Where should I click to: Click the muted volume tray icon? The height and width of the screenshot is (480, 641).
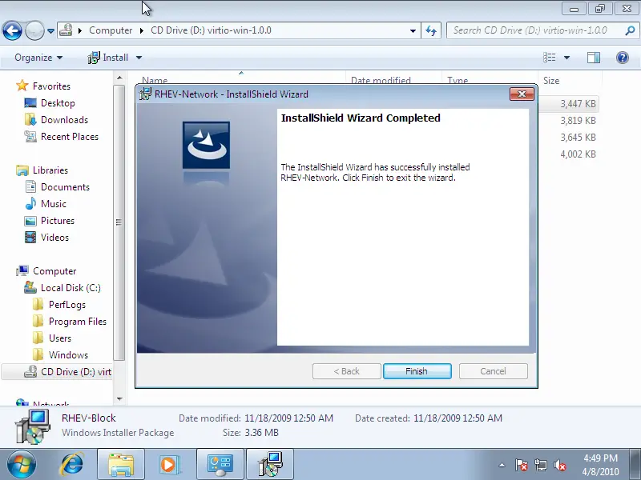pyautogui.click(x=561, y=465)
